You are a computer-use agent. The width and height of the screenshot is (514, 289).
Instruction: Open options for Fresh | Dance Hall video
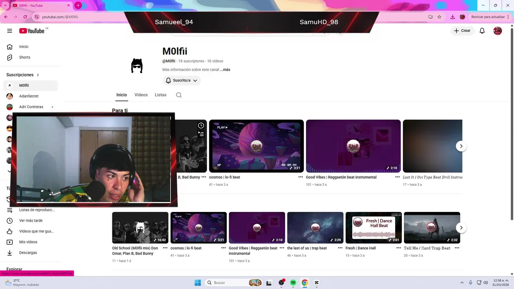[398, 248]
